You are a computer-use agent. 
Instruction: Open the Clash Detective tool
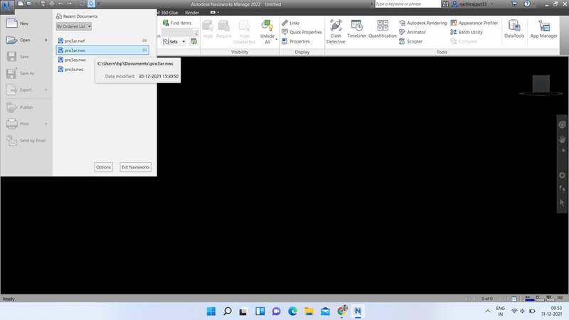(x=336, y=31)
